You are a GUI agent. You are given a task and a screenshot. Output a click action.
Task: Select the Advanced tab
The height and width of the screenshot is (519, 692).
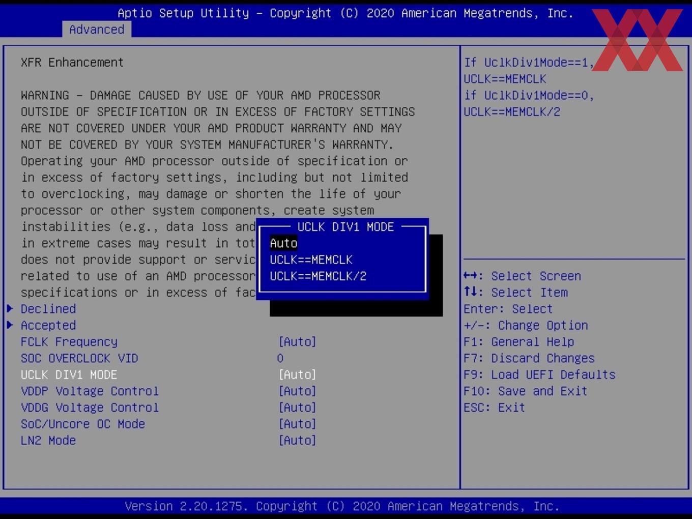point(97,30)
